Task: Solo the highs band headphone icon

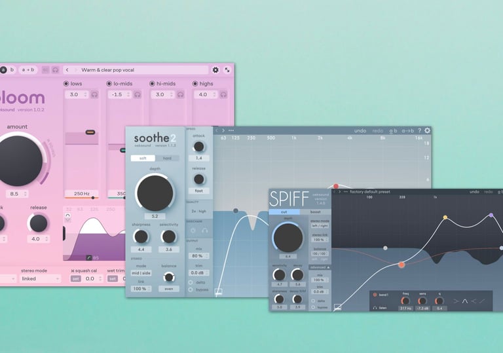Action: (223, 94)
